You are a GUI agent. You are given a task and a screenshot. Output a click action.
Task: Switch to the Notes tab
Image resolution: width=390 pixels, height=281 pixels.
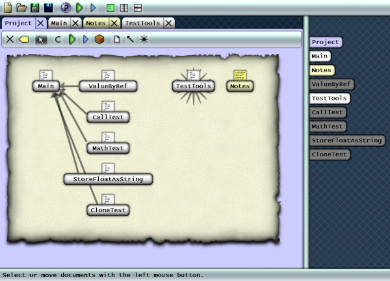tap(96, 23)
